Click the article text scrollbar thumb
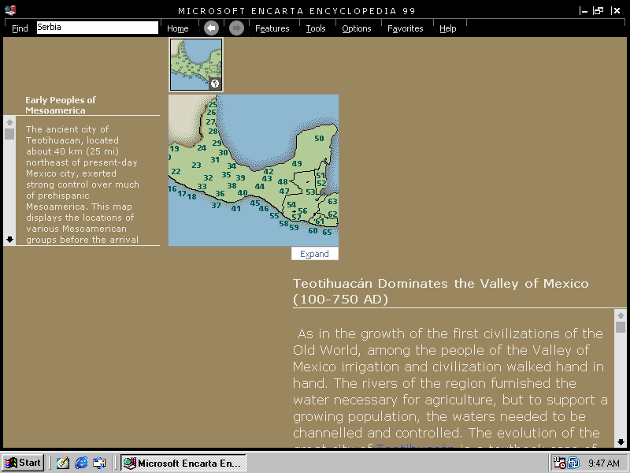This screenshot has width=630, height=473. (621, 327)
